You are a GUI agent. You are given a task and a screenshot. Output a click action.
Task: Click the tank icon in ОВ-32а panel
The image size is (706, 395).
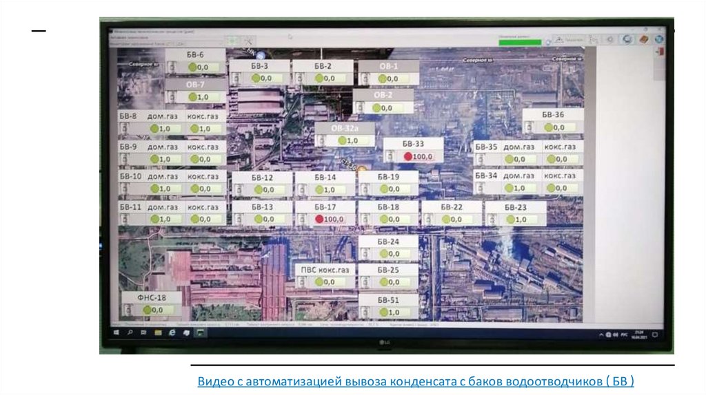(x=322, y=140)
